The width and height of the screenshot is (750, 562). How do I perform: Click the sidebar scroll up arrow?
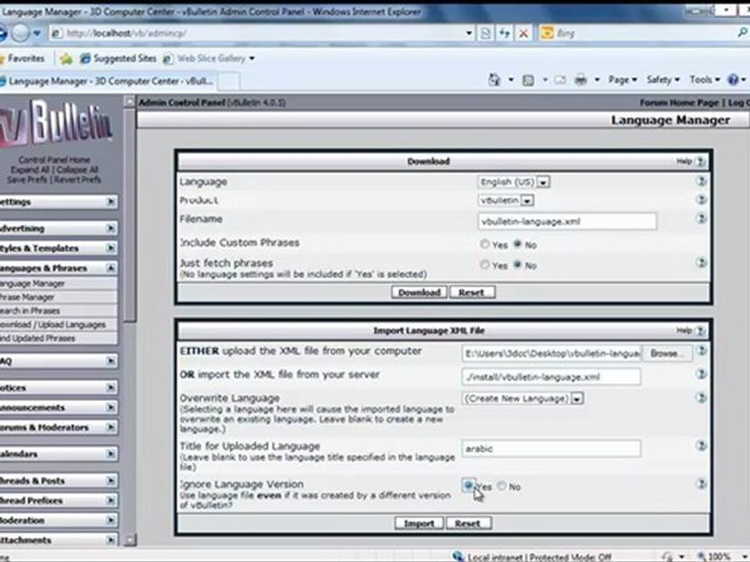click(130, 101)
